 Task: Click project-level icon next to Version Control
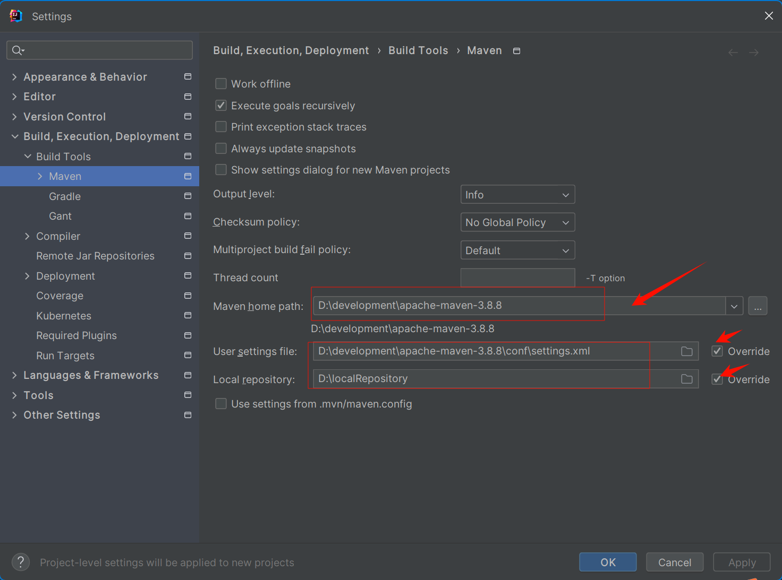click(x=188, y=116)
